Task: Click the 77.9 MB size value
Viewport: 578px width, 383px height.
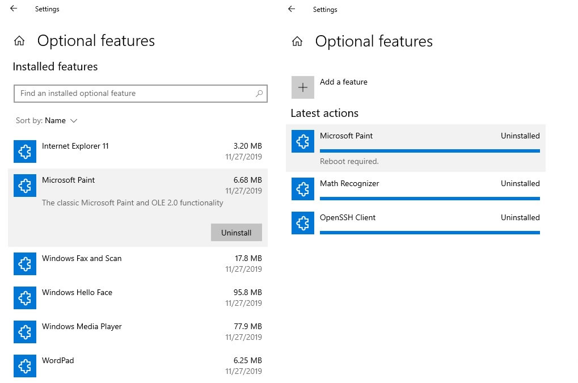Action: 248,327
